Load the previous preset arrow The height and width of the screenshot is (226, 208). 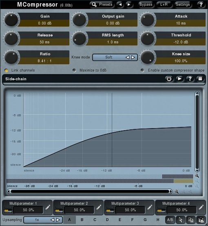120,5
